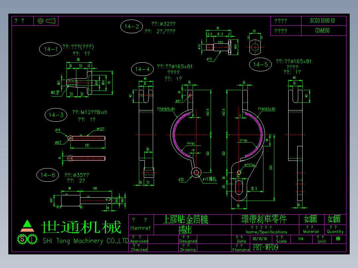Click the ST gear logo

coord(27,239)
